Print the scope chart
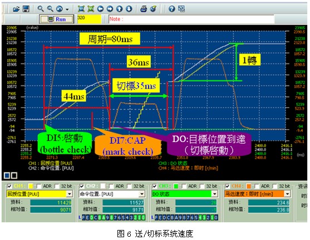310x240 pixels. coord(144,9)
